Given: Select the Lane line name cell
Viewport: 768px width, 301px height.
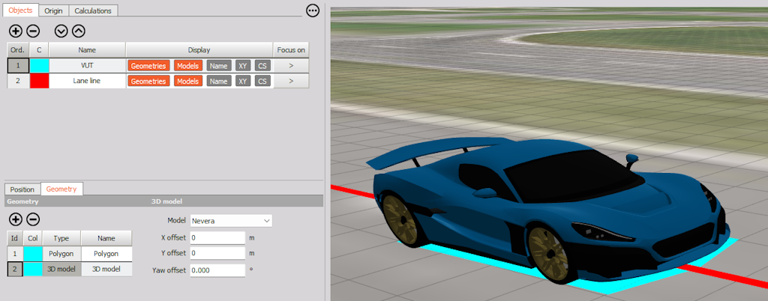Looking at the screenshot, I should point(88,81).
